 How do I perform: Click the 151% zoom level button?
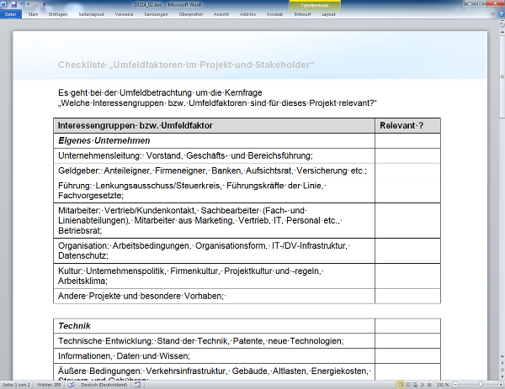(x=441, y=385)
